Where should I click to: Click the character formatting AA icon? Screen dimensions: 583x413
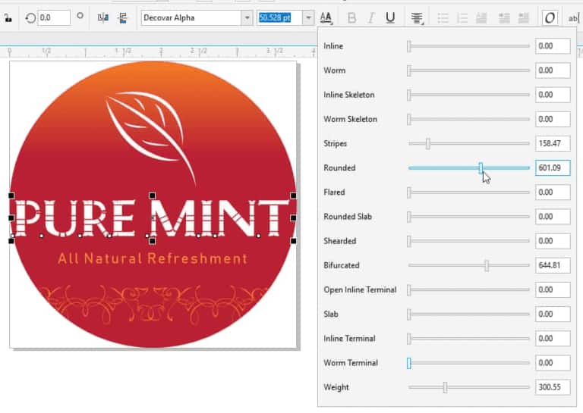coord(326,18)
